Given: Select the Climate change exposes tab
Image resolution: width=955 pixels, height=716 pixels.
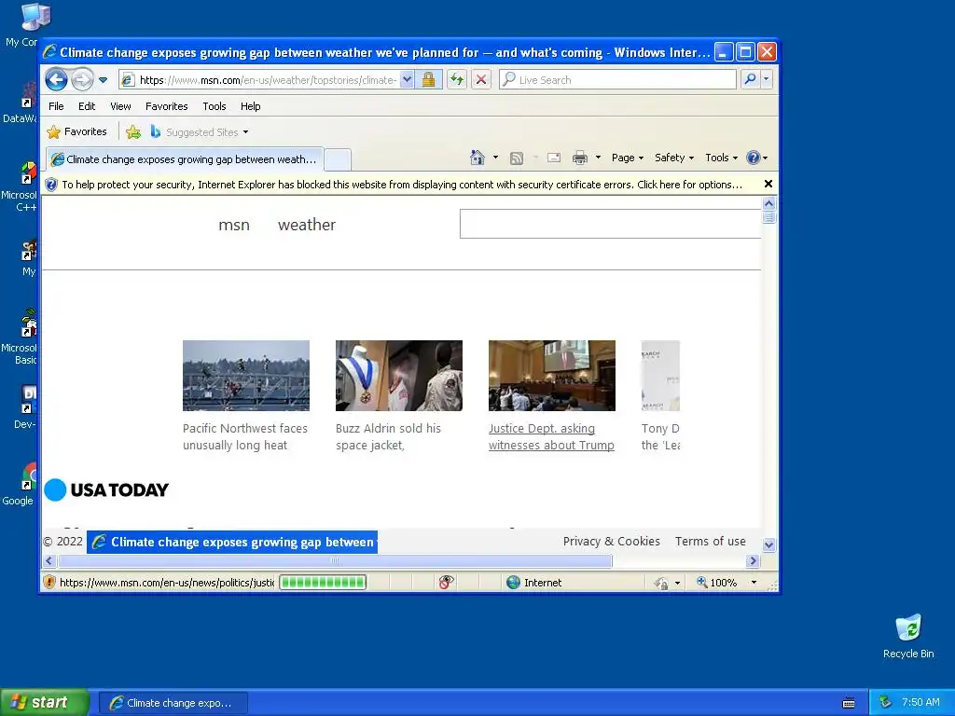Looking at the screenshot, I should 185,159.
